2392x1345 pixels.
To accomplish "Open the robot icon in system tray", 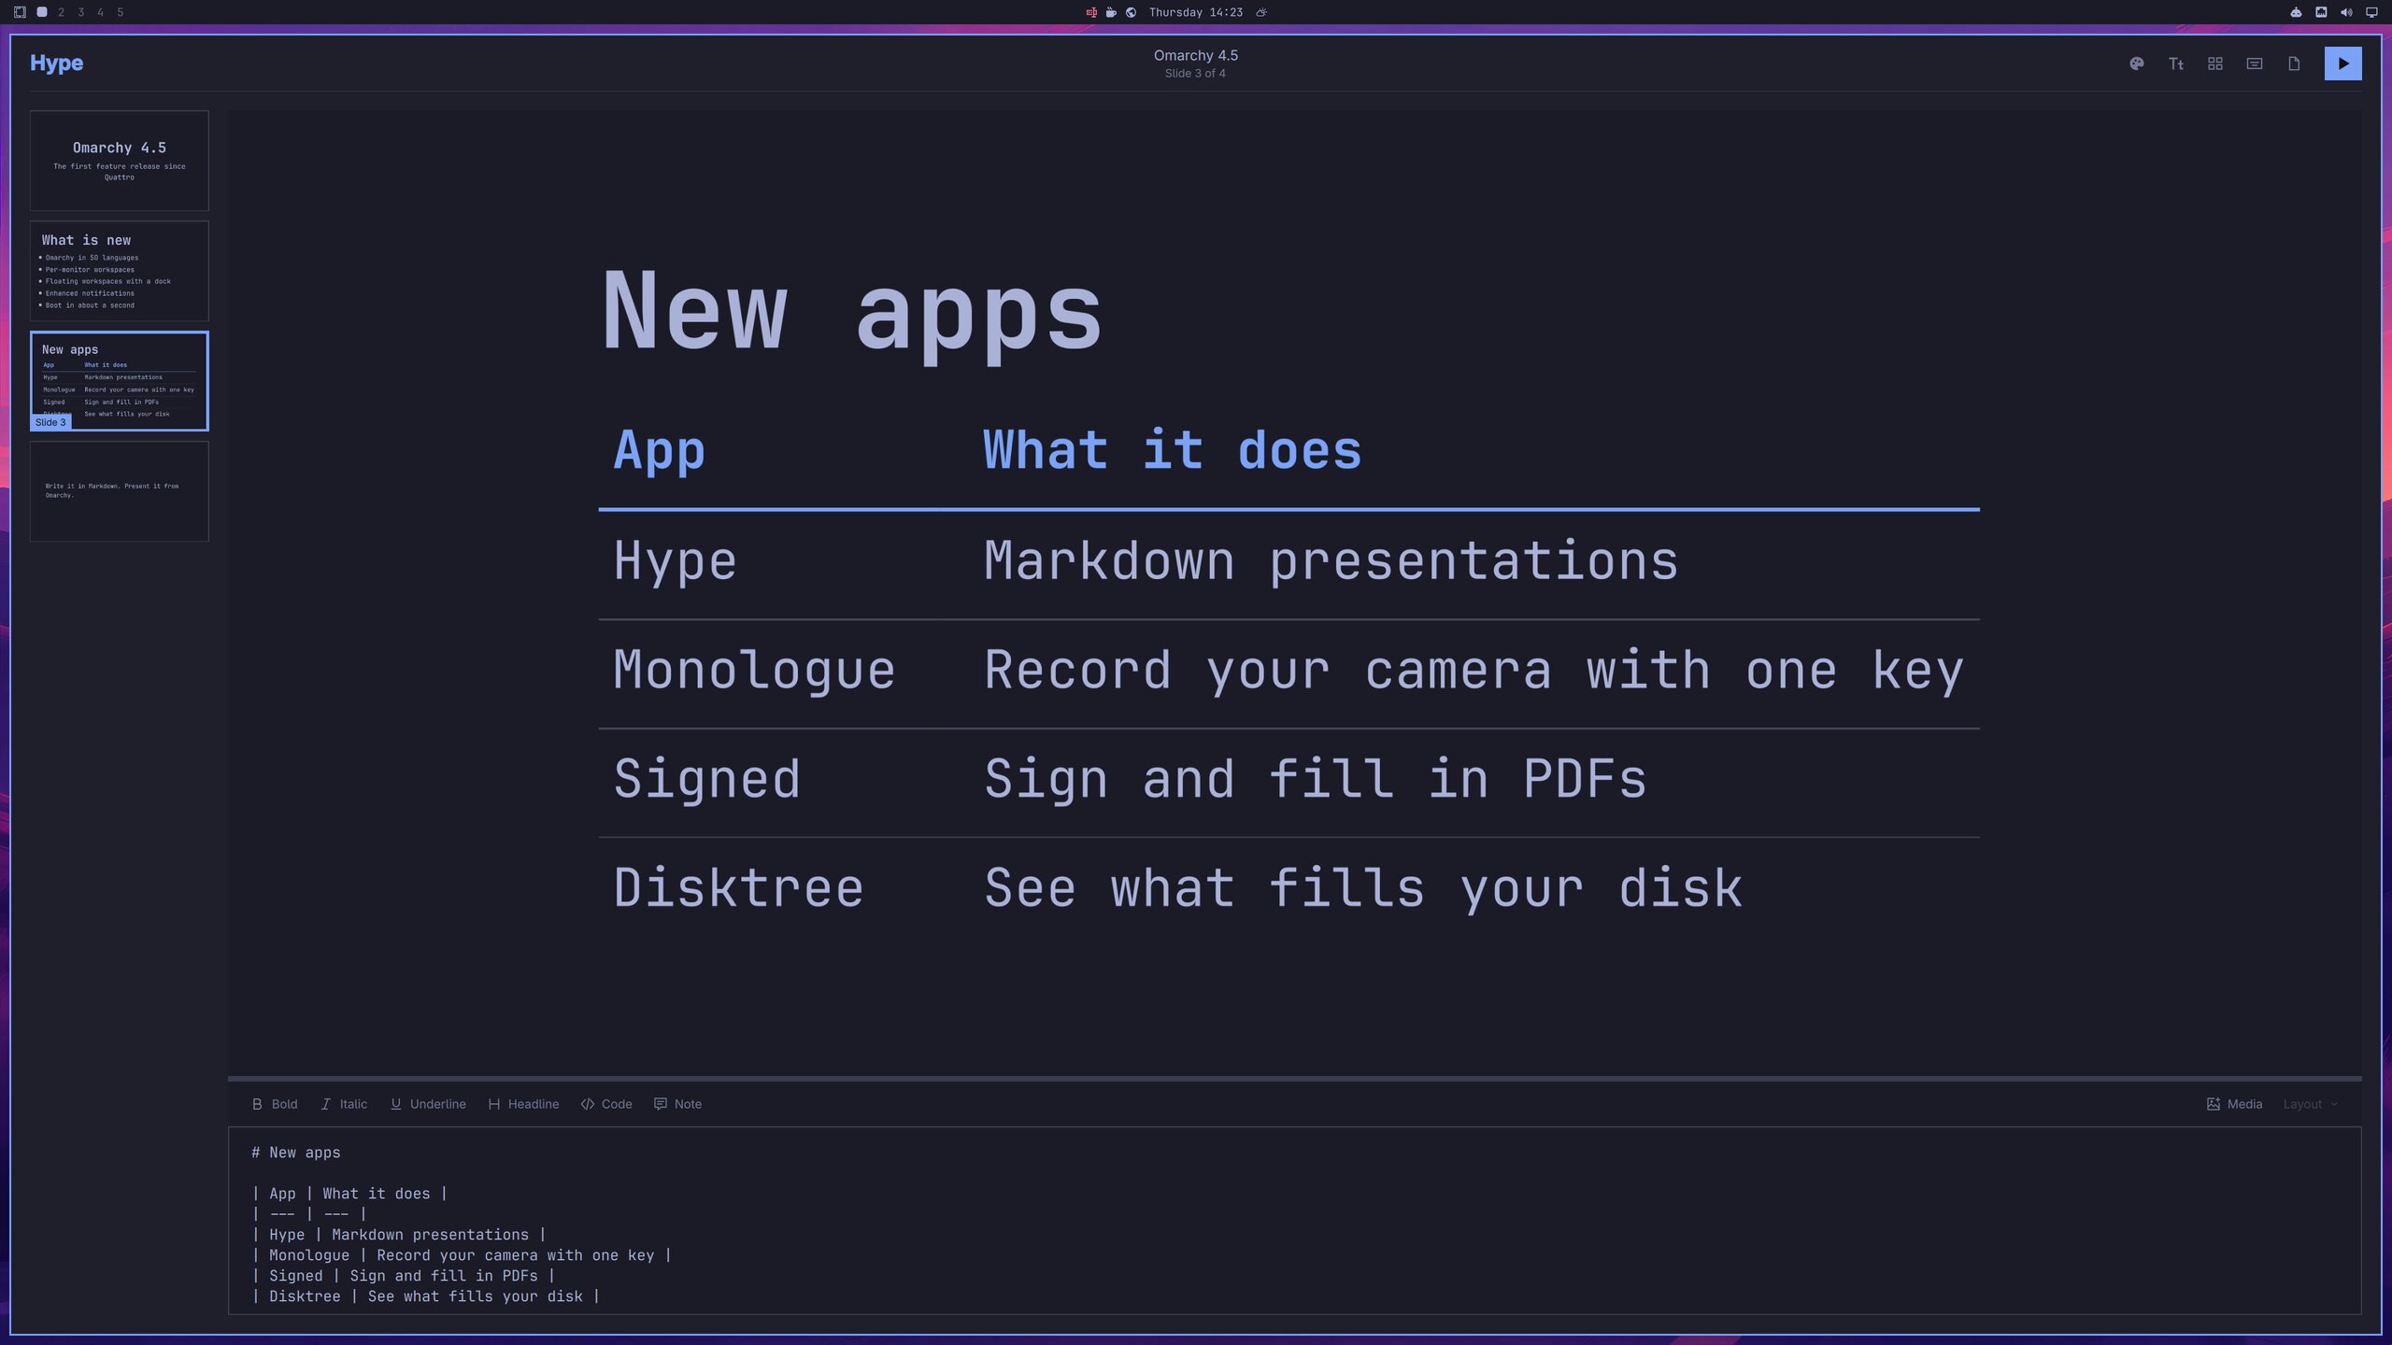I will (x=2296, y=12).
